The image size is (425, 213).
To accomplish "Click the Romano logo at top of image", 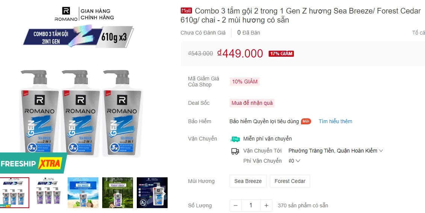I will coord(66,14).
